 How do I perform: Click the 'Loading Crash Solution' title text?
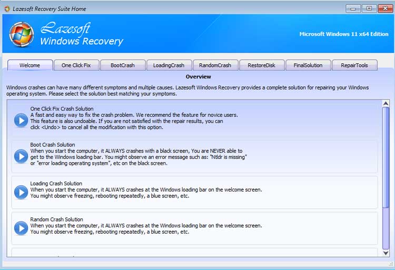pos(56,184)
